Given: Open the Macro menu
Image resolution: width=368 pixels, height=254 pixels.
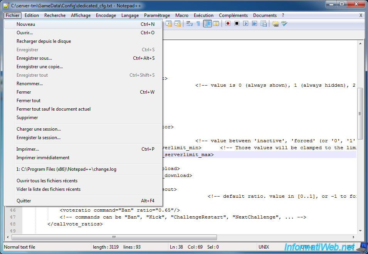Looking at the screenshot, I should click(181, 15).
